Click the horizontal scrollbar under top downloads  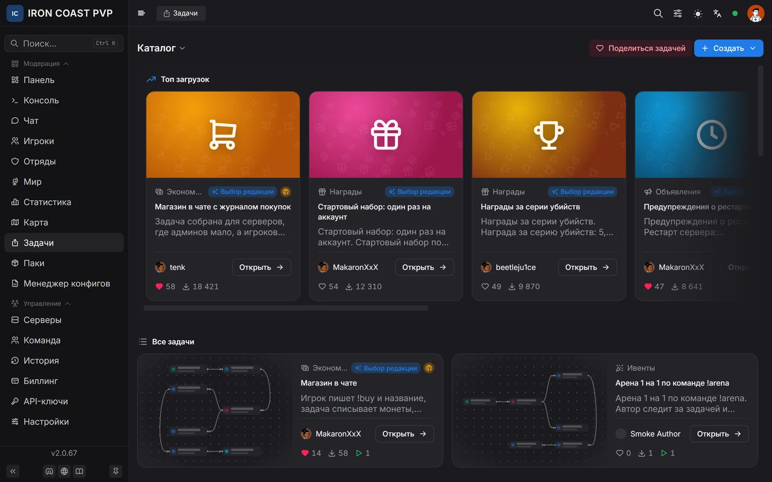(x=286, y=308)
